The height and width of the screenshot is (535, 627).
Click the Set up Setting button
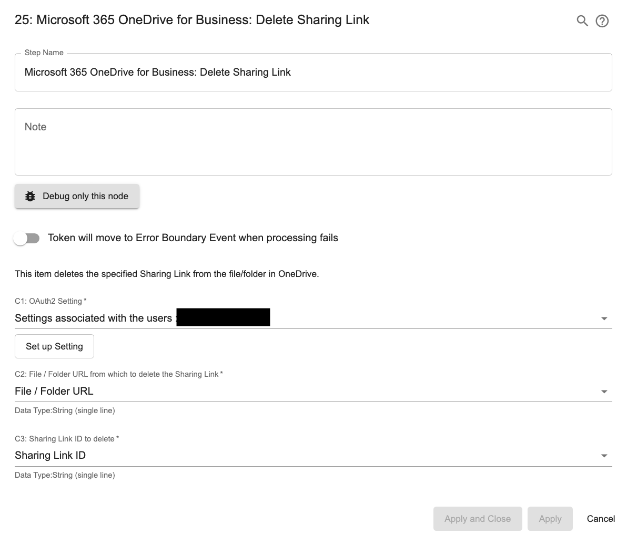pyautogui.click(x=54, y=346)
